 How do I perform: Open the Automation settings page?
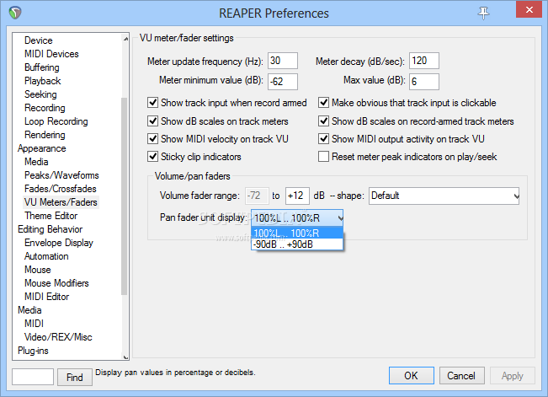click(x=46, y=256)
